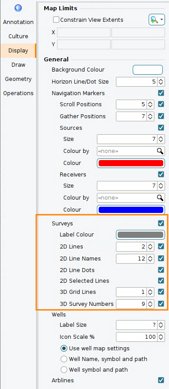
Task: Click the General section heading
Action: [56, 59]
